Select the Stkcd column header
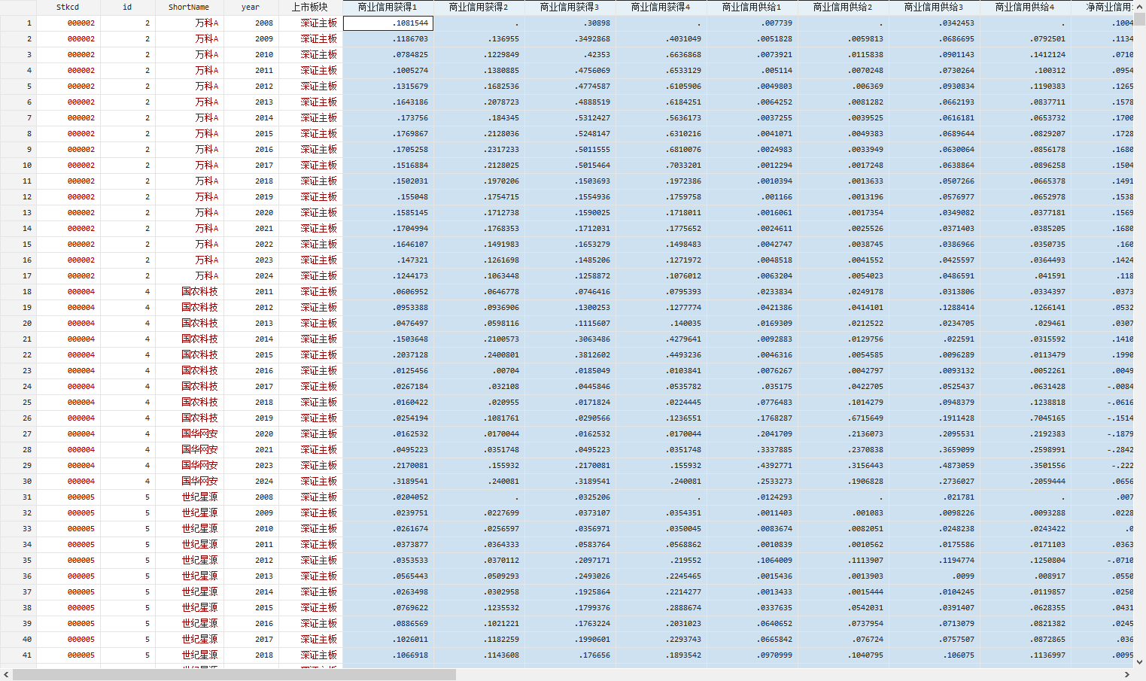The width and height of the screenshot is (1146, 681). coord(68,7)
